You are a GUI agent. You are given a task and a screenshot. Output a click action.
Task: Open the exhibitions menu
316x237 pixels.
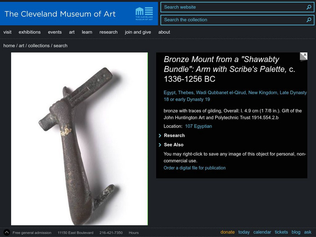pos(30,32)
